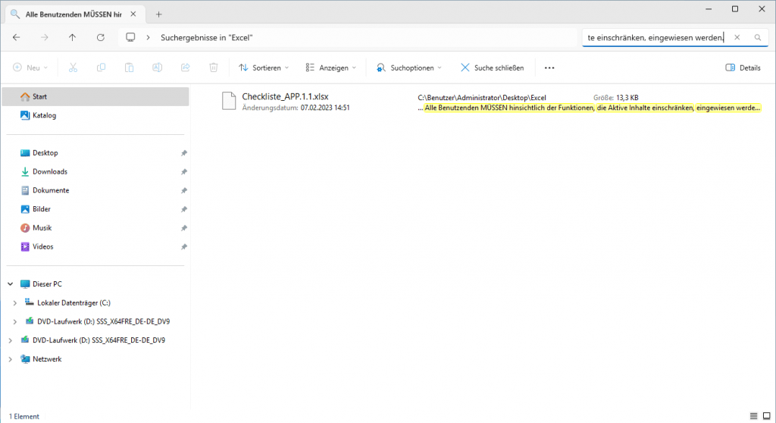Open the new tab plus button

tap(158, 14)
